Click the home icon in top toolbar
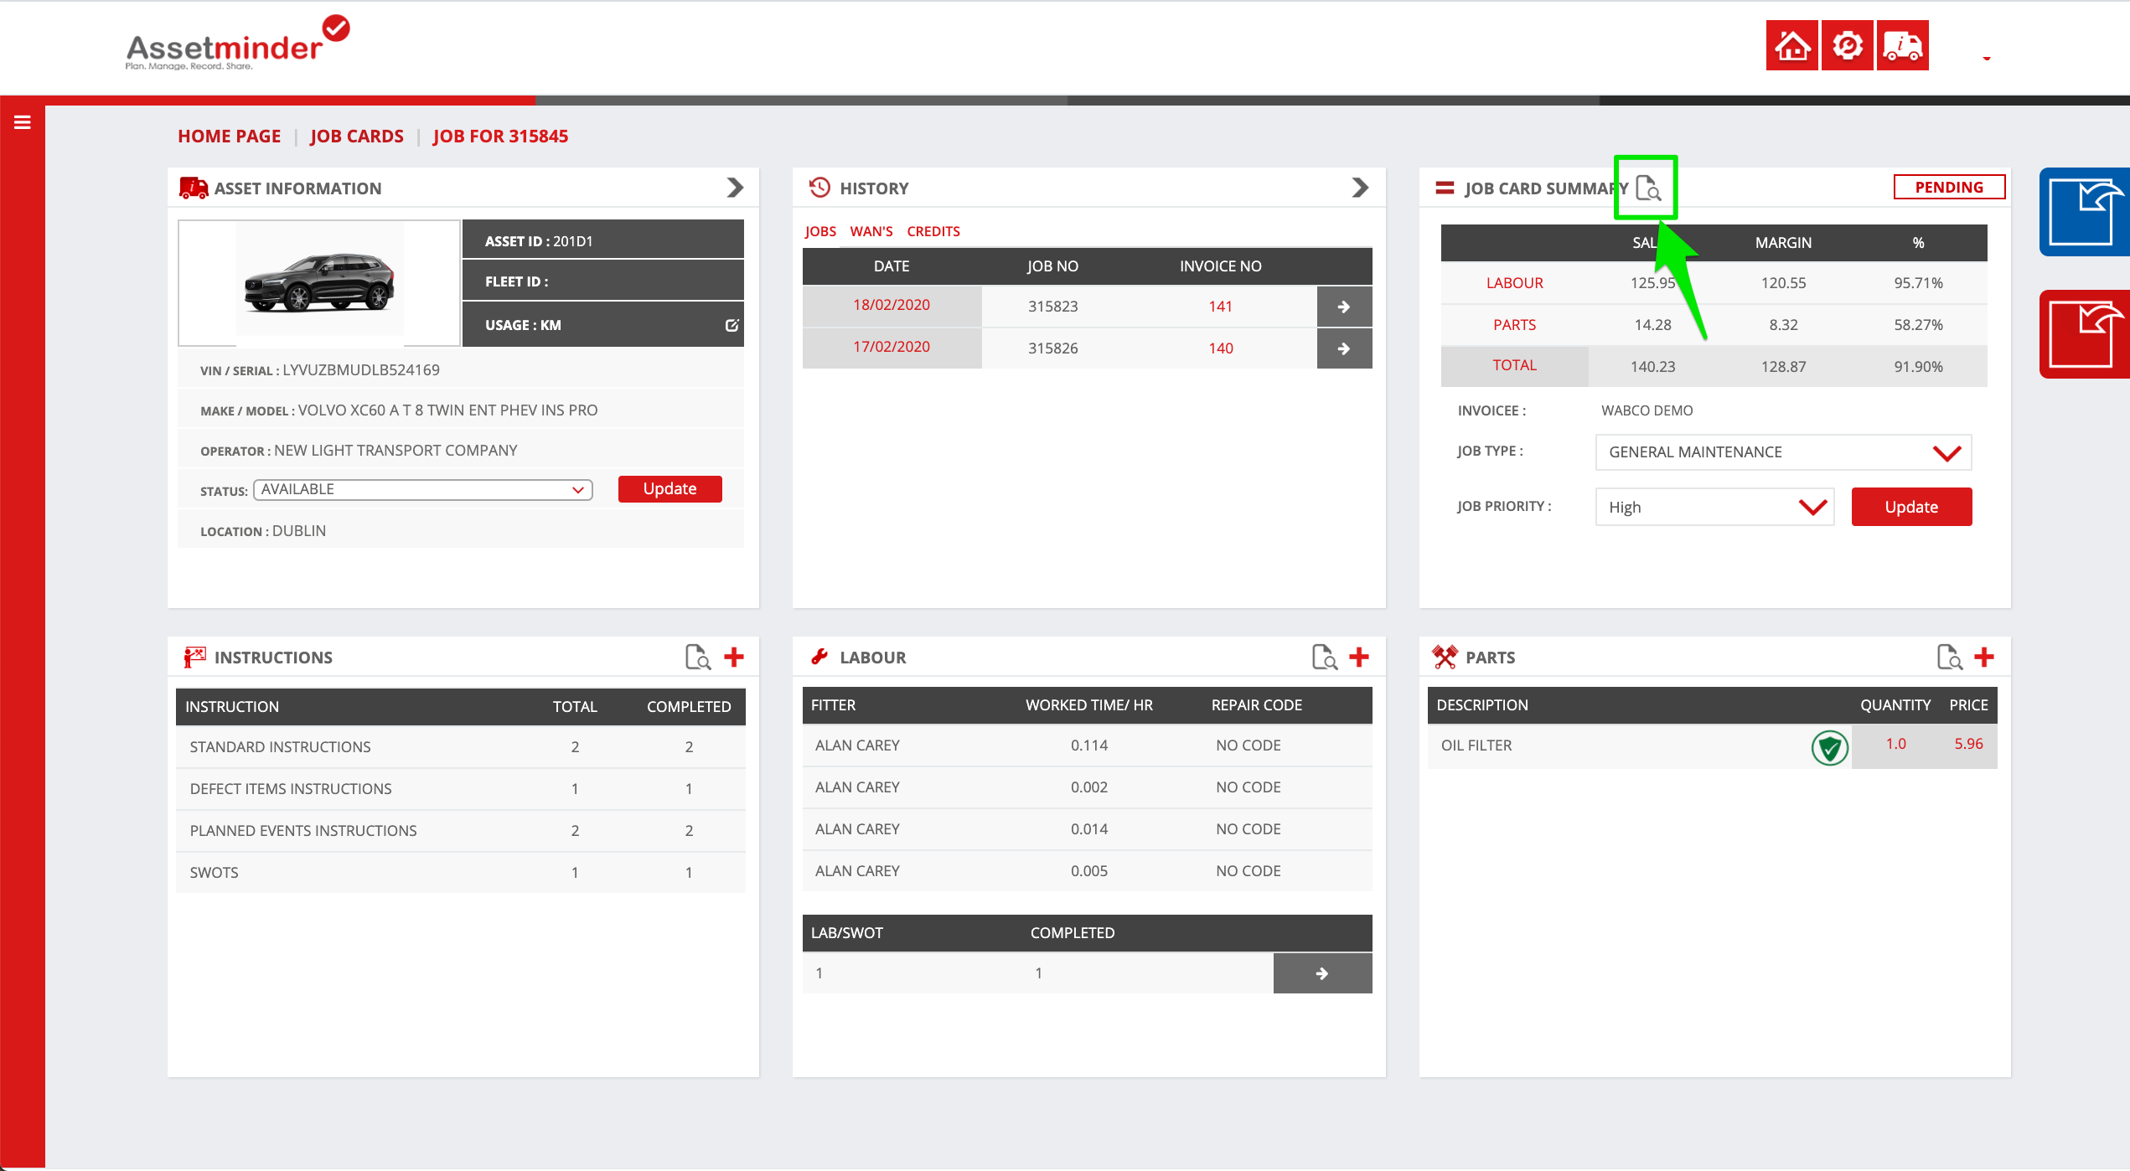 point(1791,45)
